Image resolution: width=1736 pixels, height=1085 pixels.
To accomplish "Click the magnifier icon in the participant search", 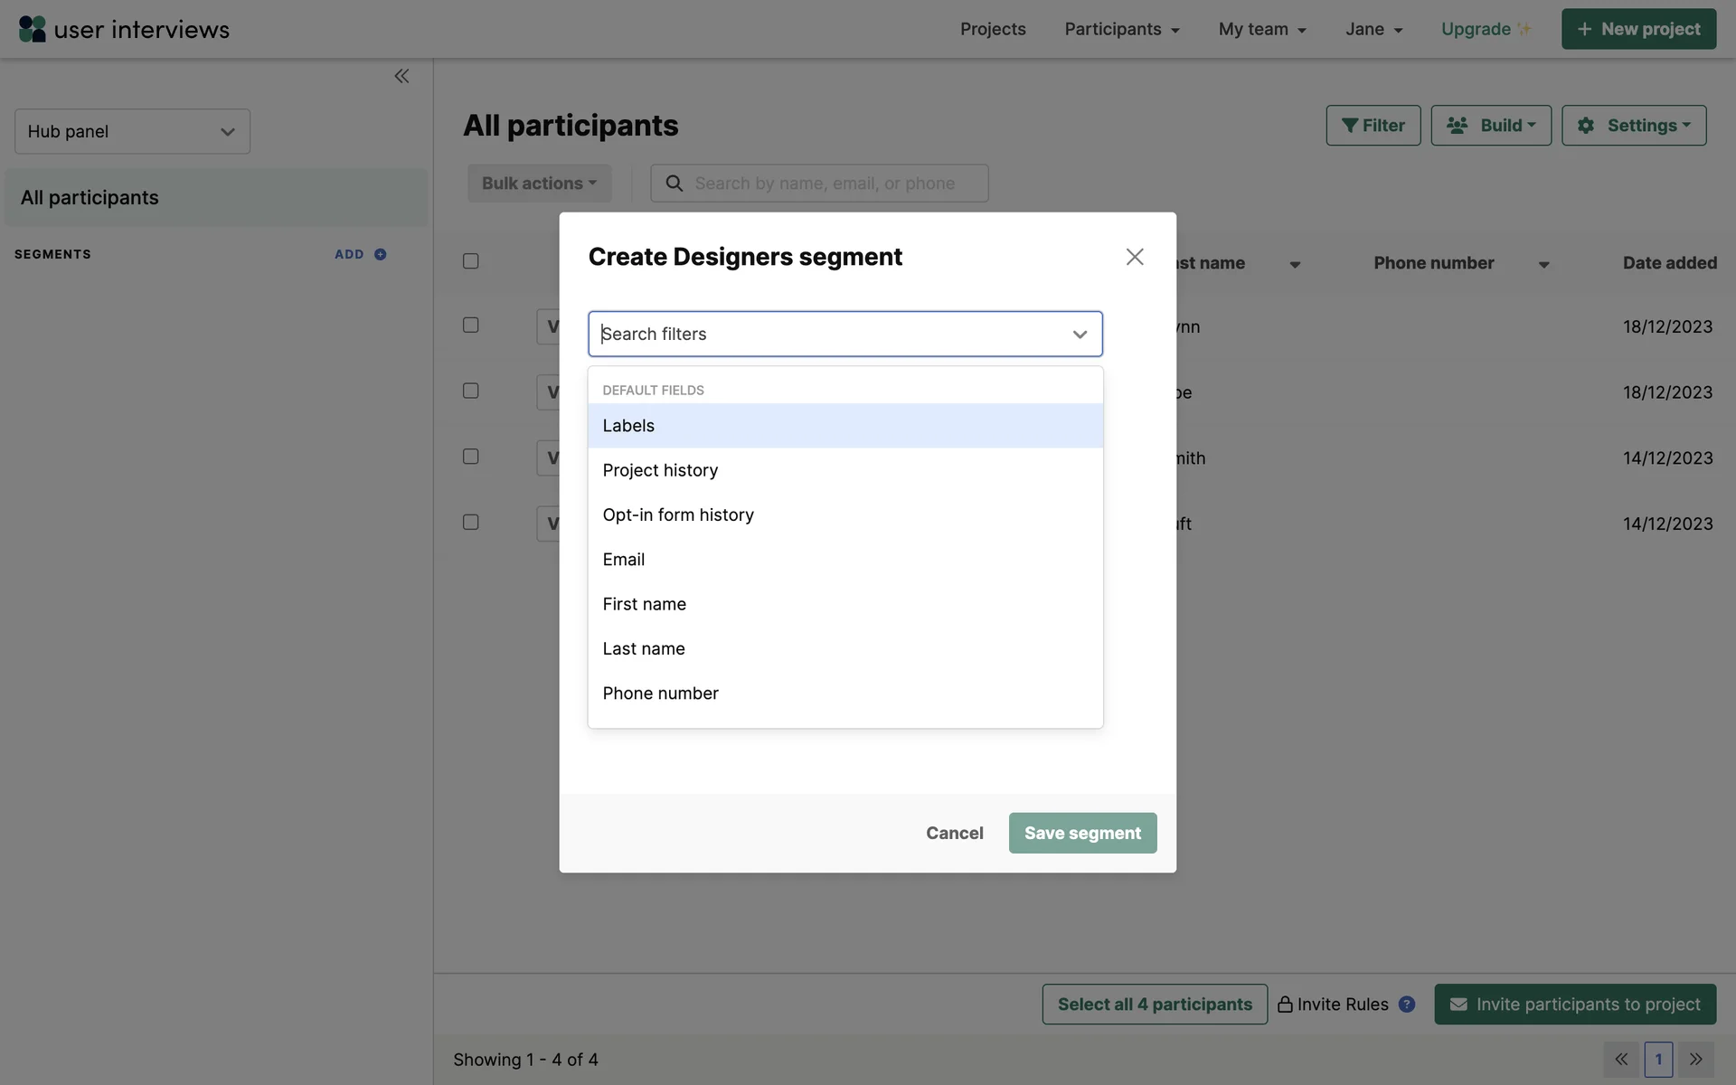I will click(675, 184).
